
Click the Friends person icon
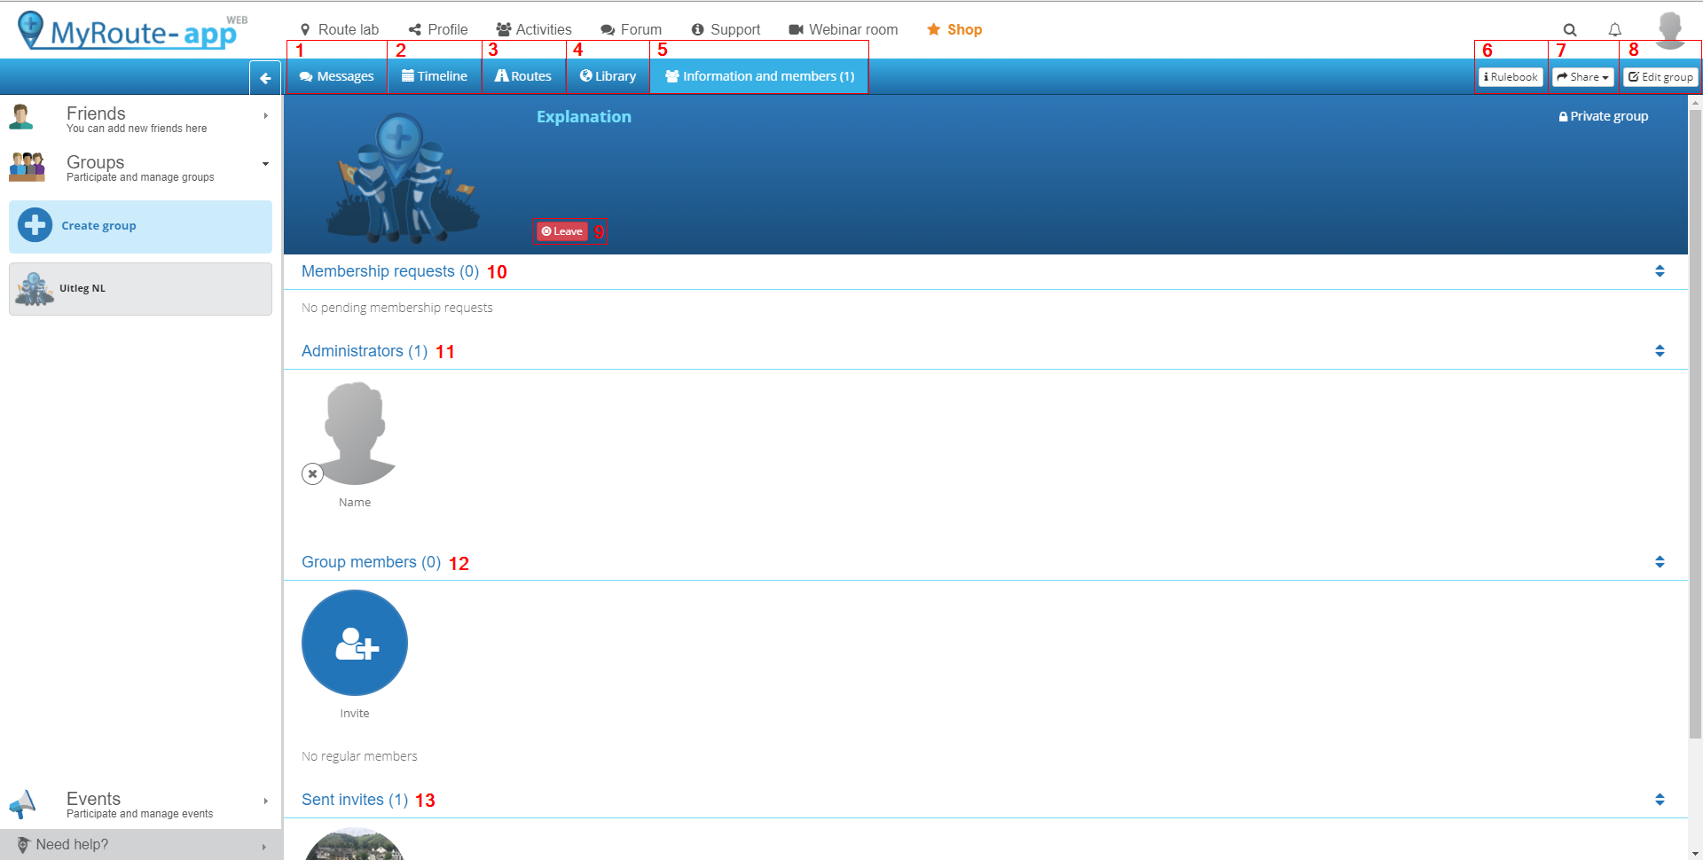coord(21,117)
